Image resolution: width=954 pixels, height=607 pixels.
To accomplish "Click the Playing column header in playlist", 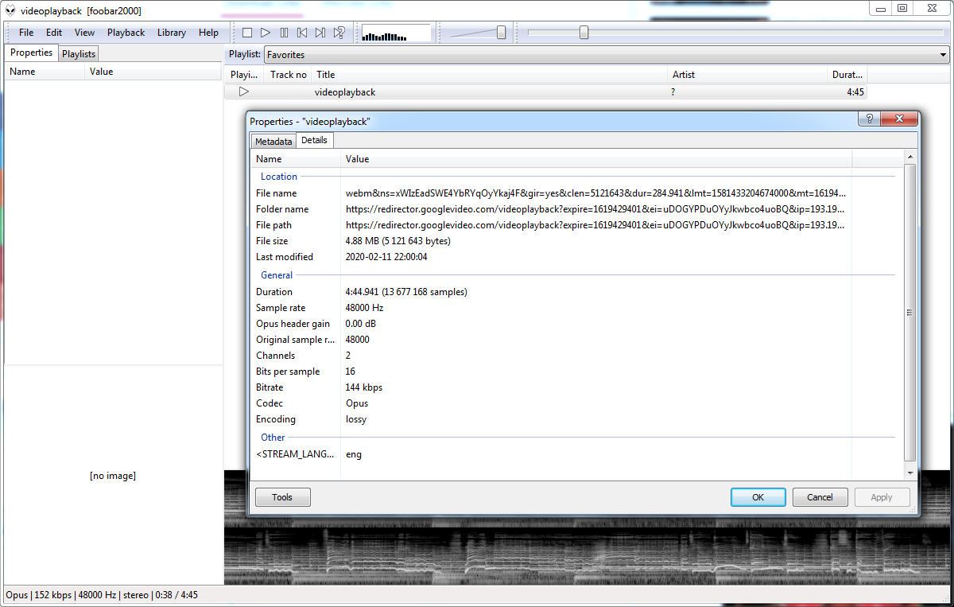I will pyautogui.click(x=245, y=75).
